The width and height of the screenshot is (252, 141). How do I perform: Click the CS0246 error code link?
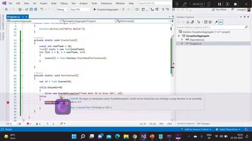[74, 99]
